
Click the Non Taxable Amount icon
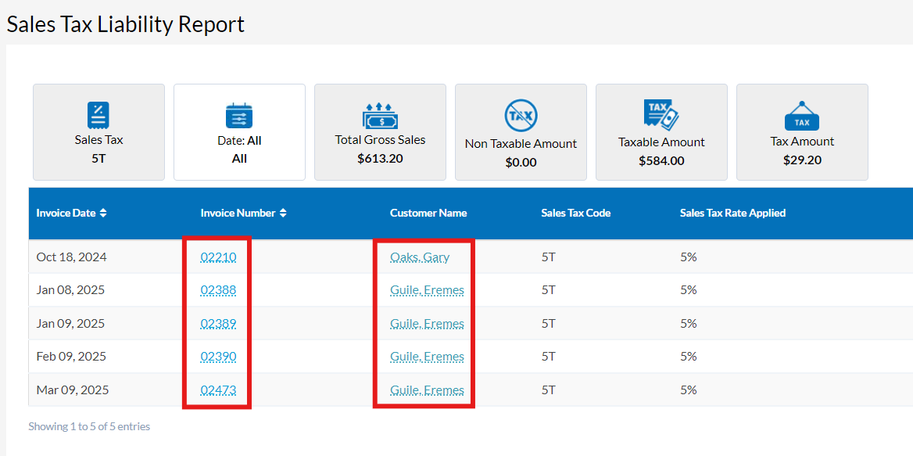point(521,116)
